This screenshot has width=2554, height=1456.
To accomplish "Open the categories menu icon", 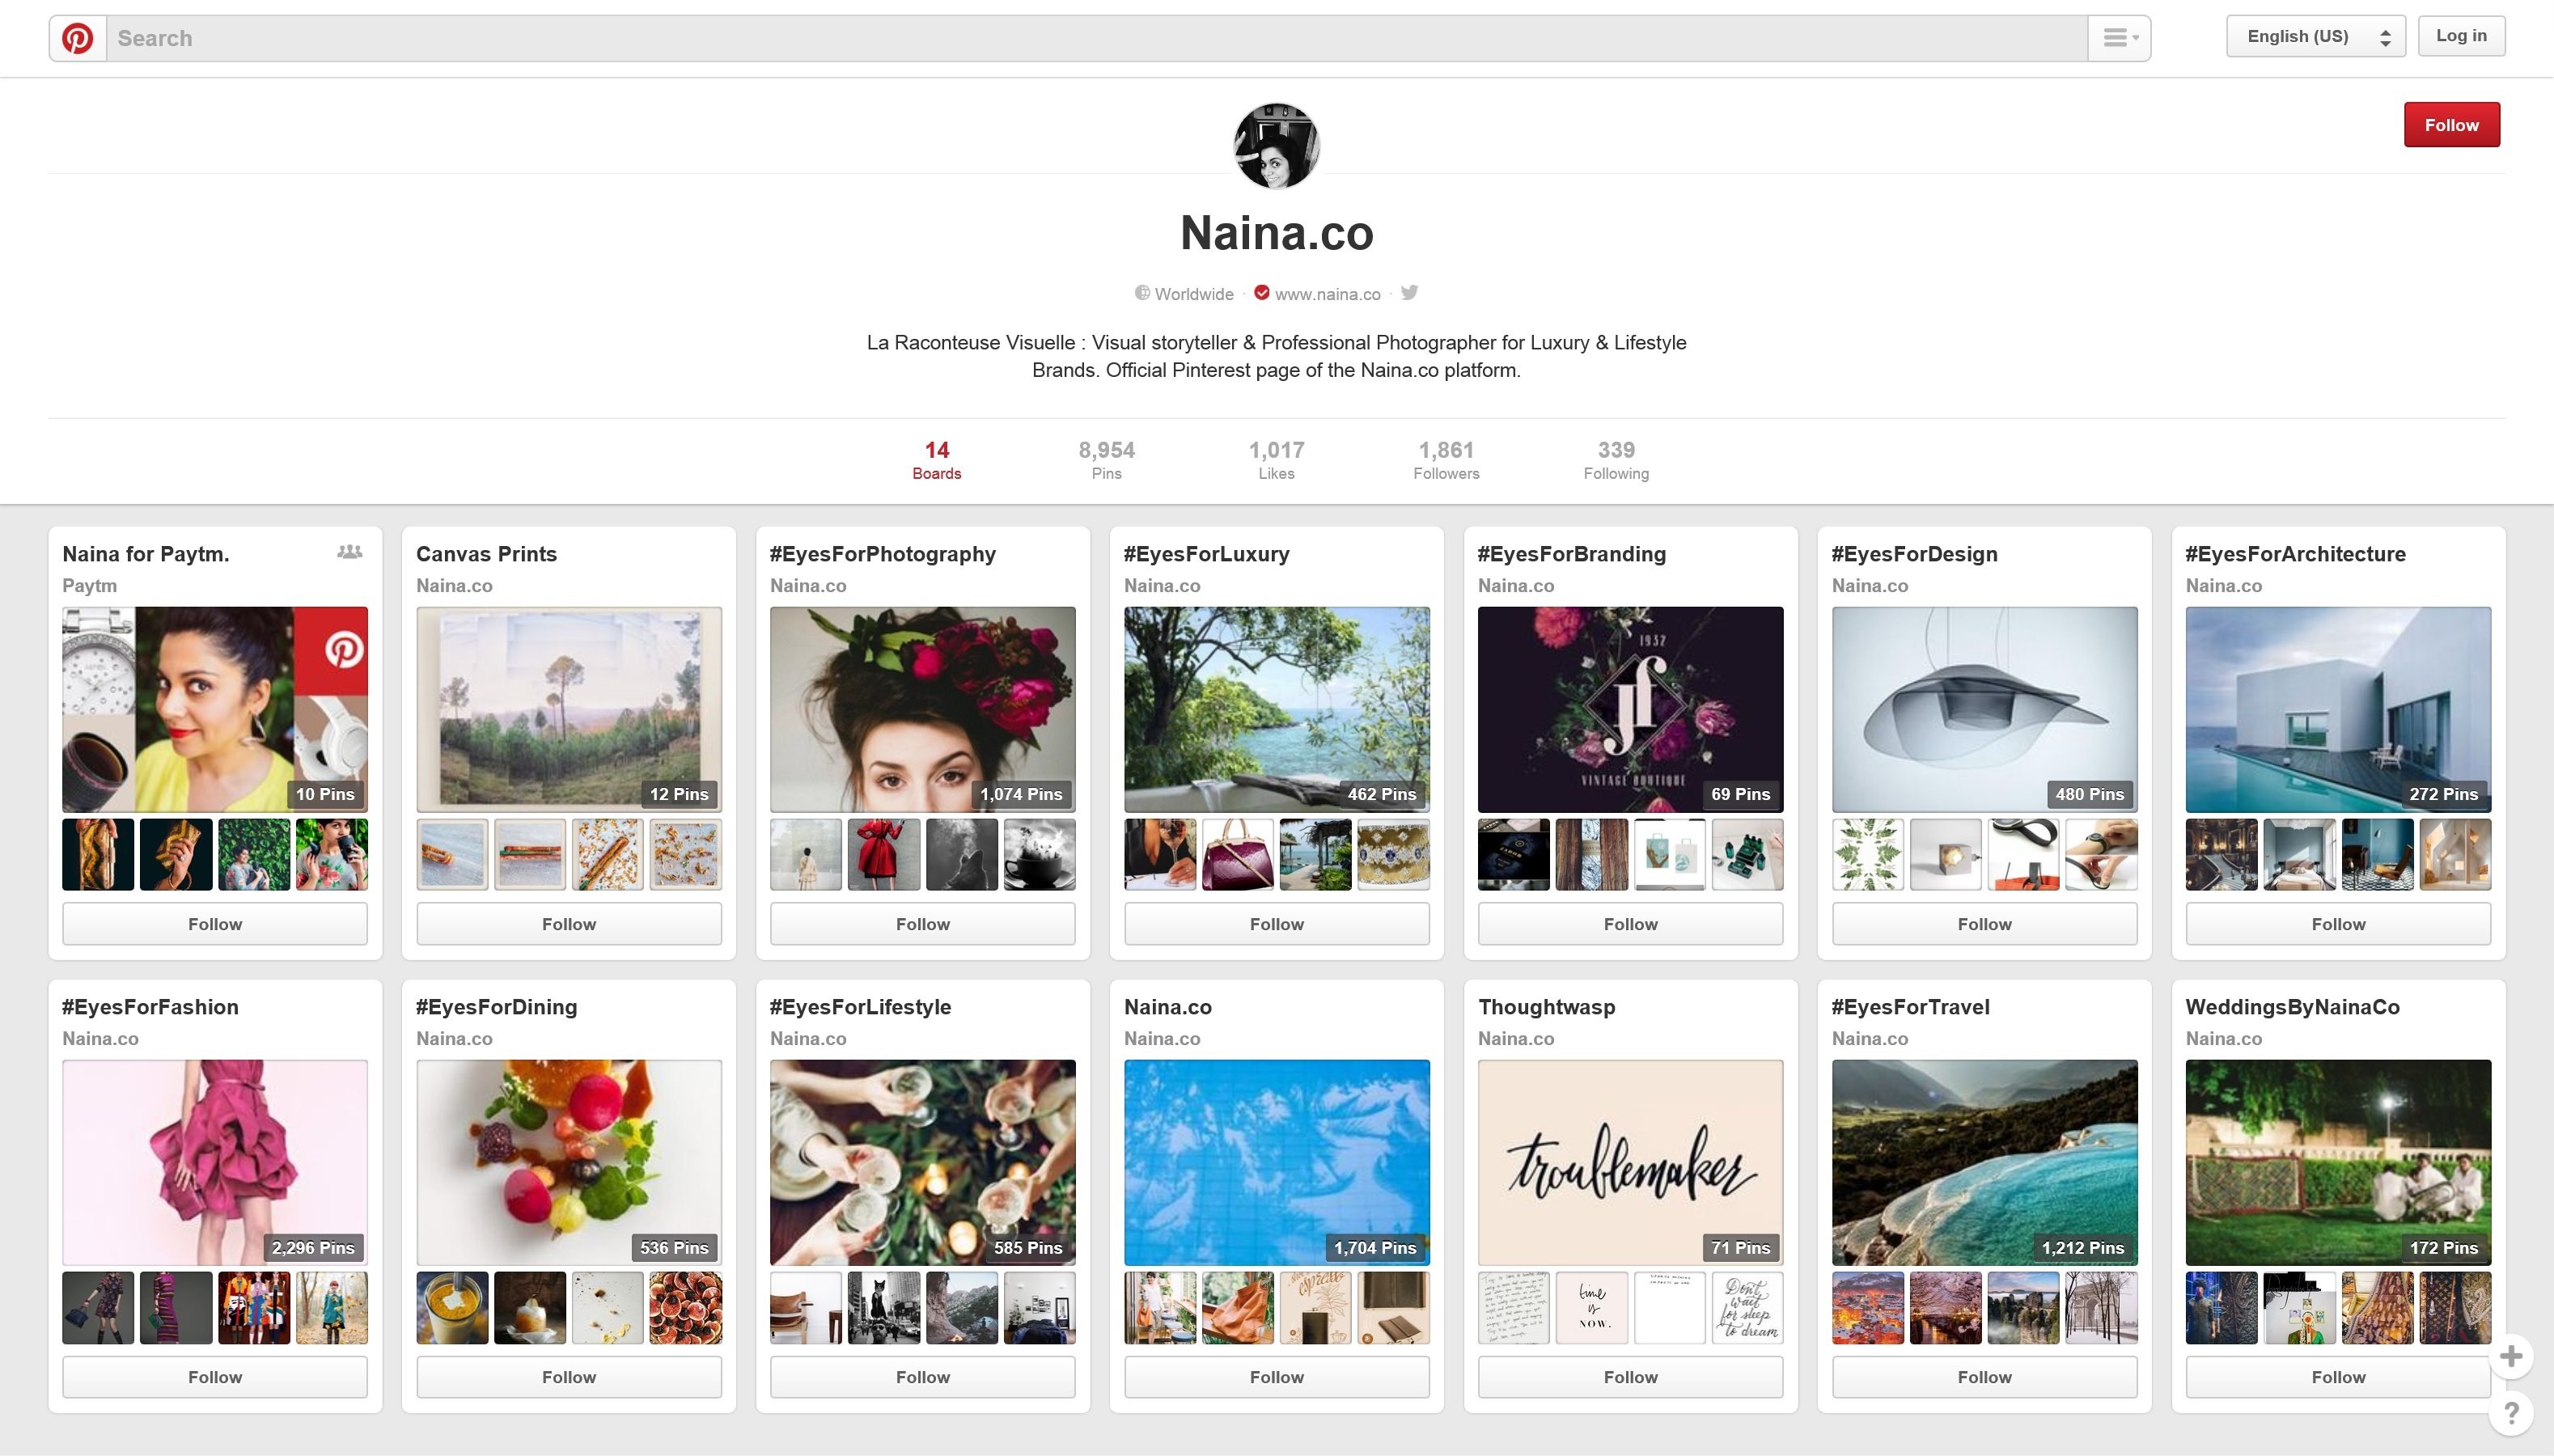I will pyautogui.click(x=2119, y=38).
